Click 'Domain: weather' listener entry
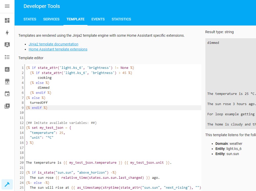The width and height of the screenshot is (256, 191). 229,144
